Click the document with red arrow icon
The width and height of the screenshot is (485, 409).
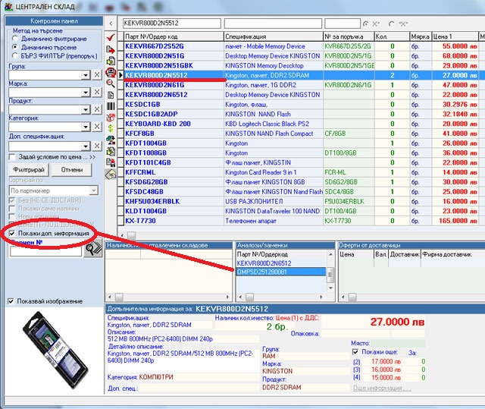point(111,49)
